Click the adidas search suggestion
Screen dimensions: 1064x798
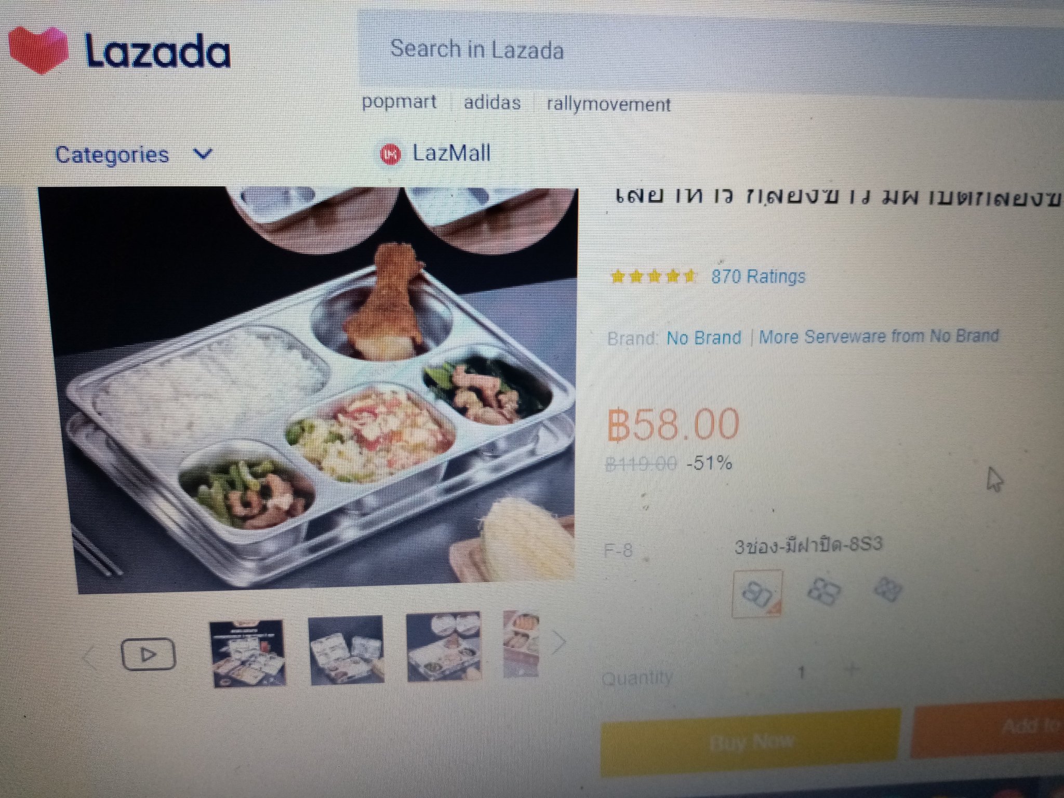[492, 102]
